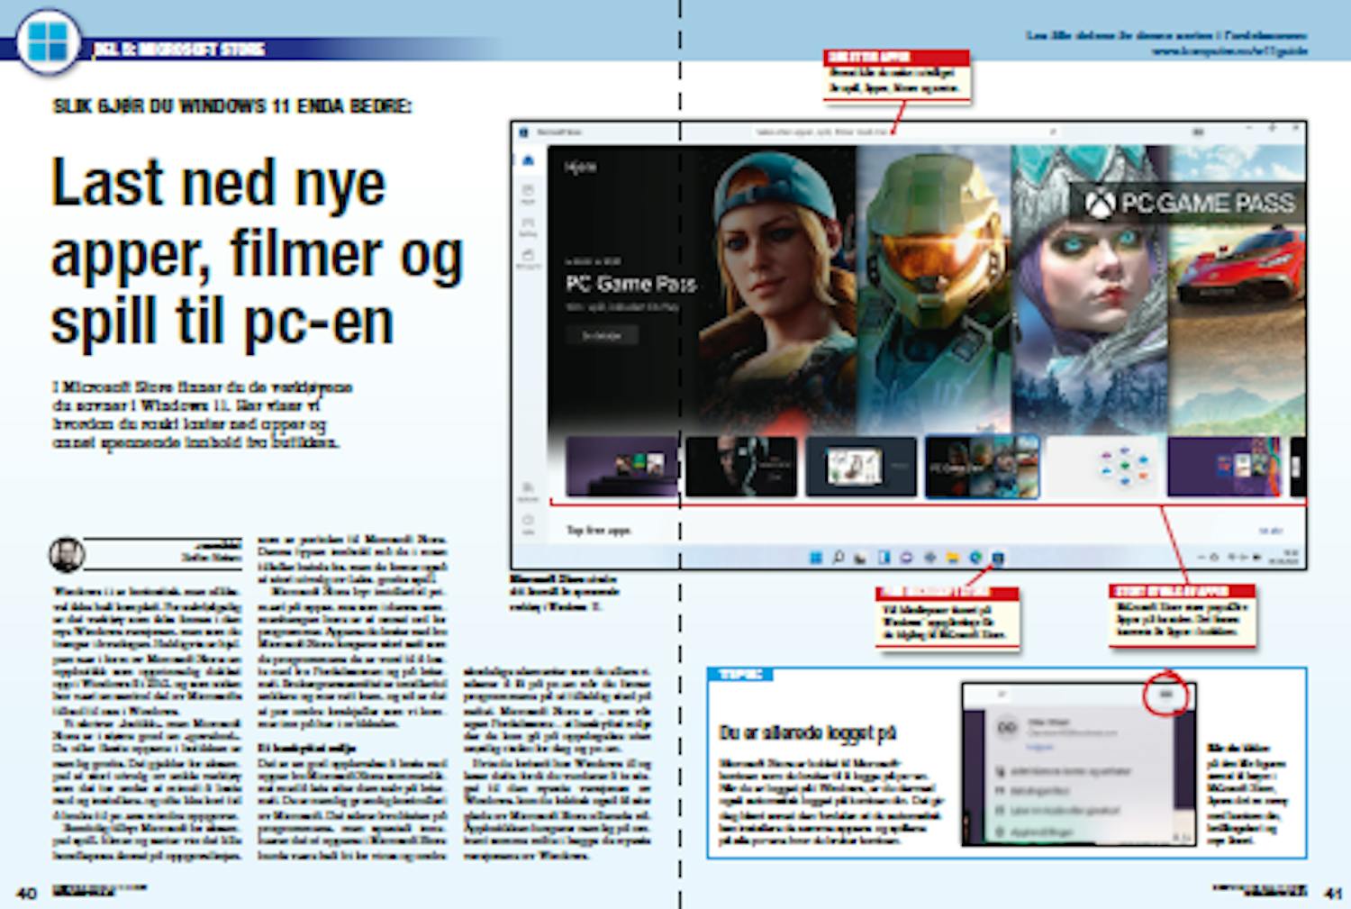Click the circled profile icon in tip screenshot

pos(1166,695)
